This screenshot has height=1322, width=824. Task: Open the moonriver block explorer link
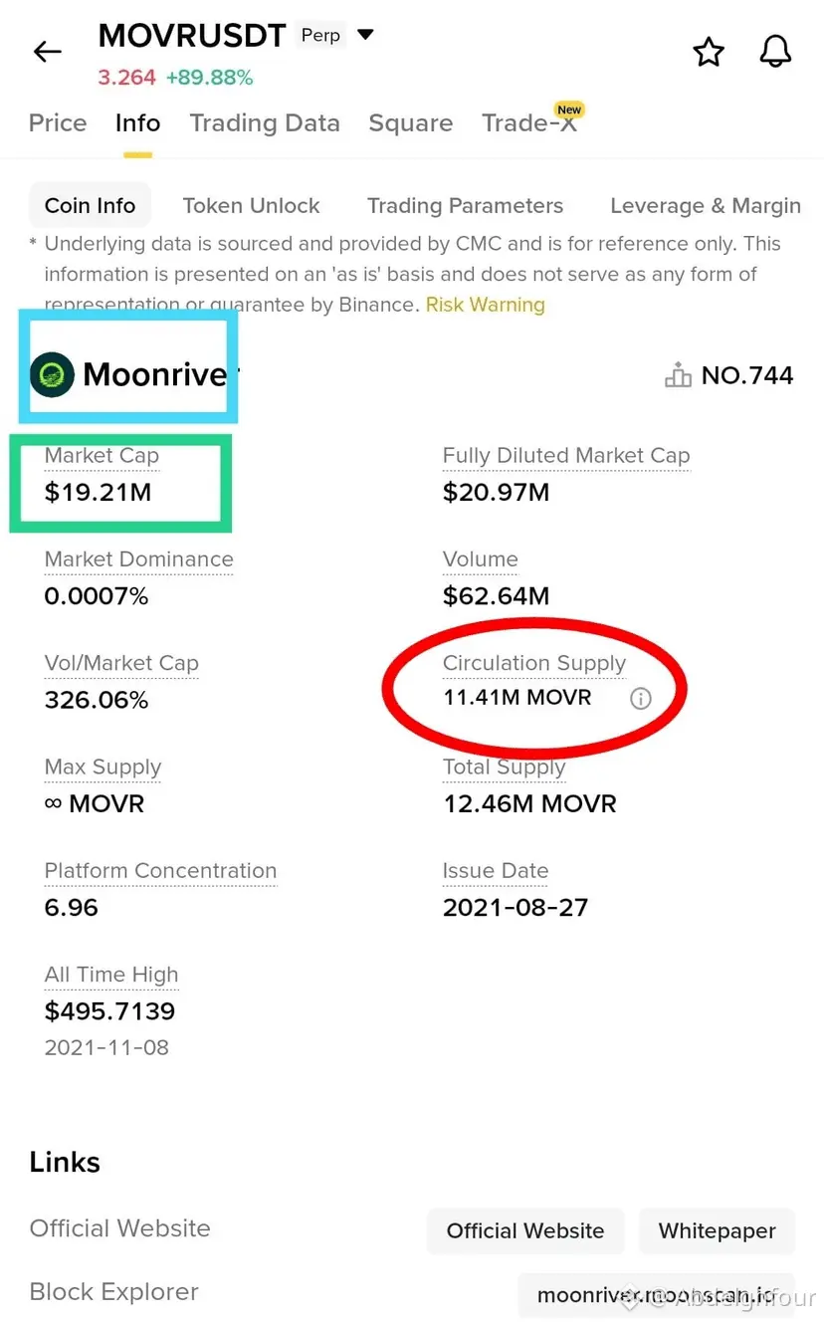(x=655, y=1295)
